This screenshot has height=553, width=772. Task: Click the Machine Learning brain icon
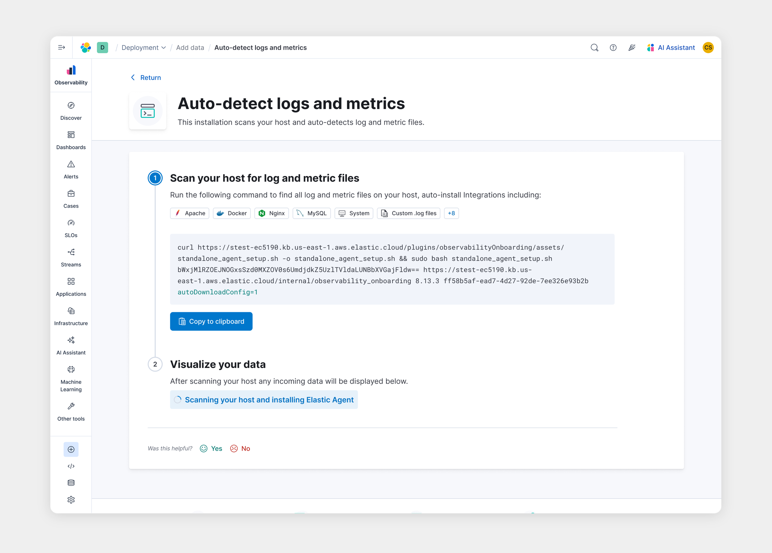tap(71, 370)
